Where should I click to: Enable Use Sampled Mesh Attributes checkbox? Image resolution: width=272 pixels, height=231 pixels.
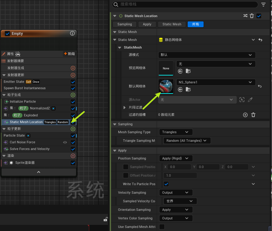tap(162, 227)
